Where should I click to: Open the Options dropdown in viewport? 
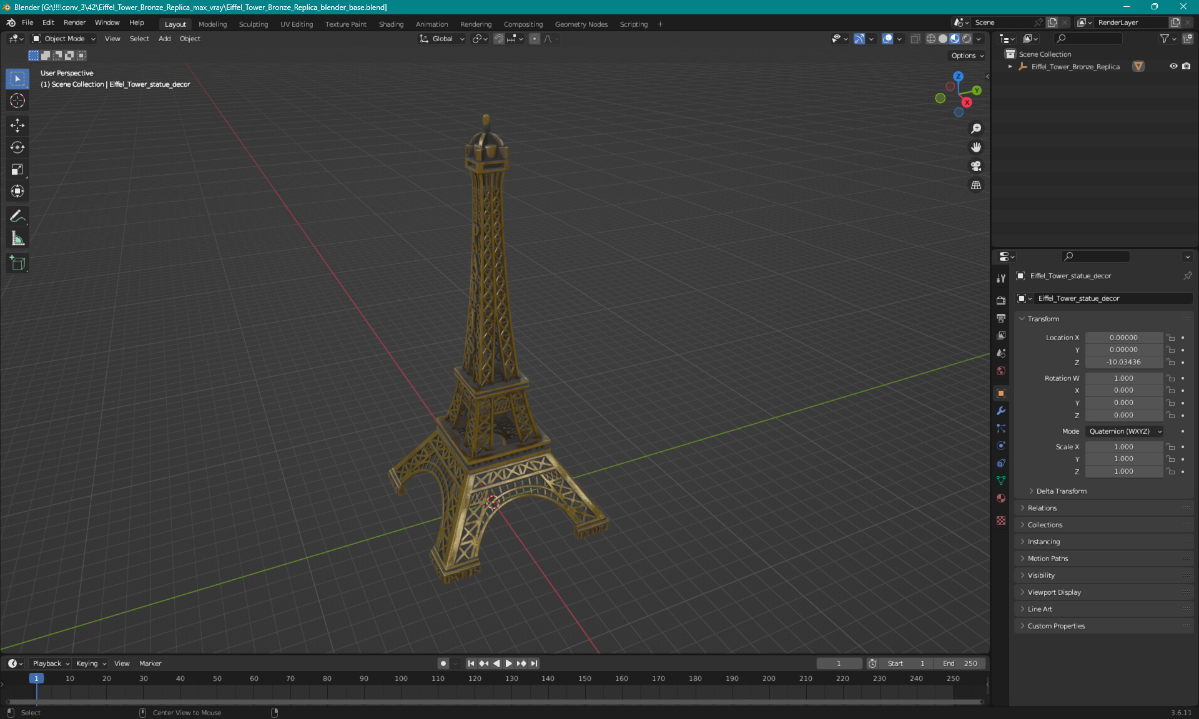point(967,56)
